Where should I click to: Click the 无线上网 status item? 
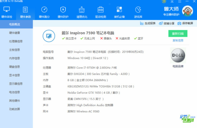pos(88,38)
